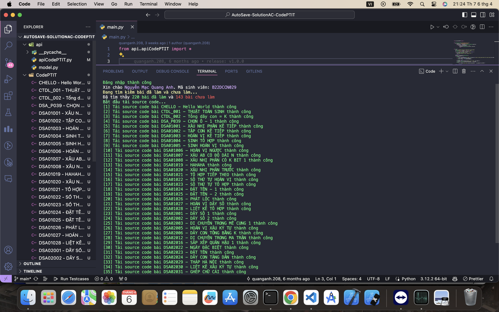Open Source Control view with 45 badge
The image size is (499, 312).
point(8,62)
